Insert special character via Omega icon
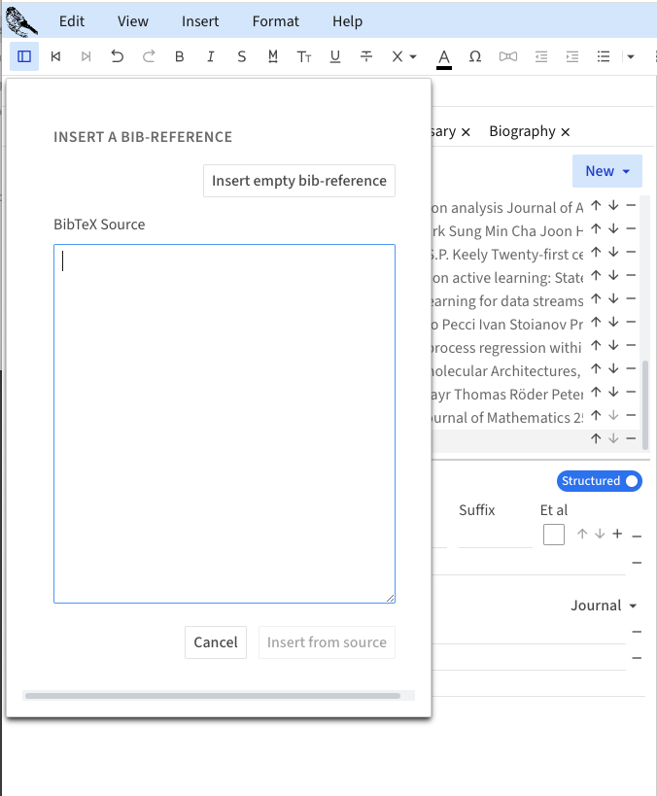 pos(475,56)
